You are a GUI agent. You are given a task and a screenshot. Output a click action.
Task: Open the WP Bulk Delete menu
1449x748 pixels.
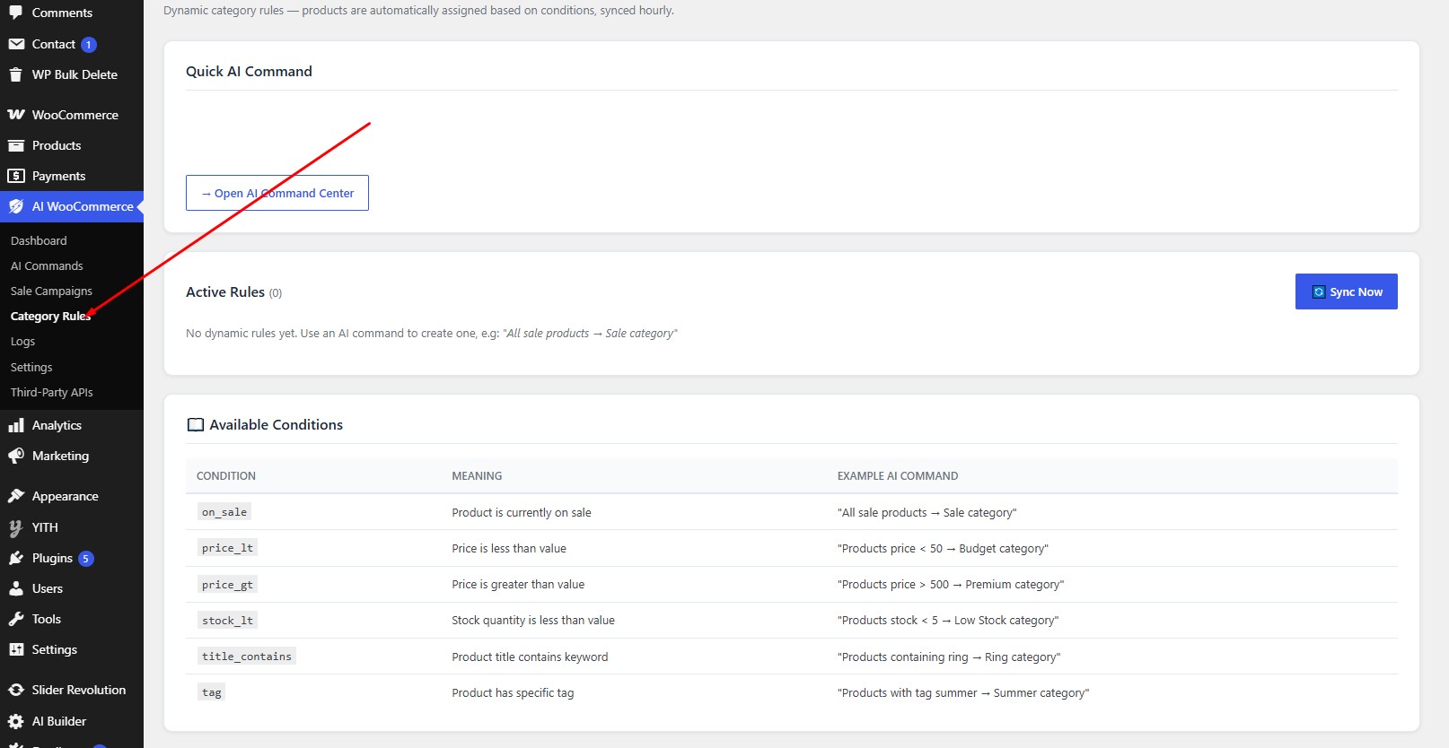72,74
